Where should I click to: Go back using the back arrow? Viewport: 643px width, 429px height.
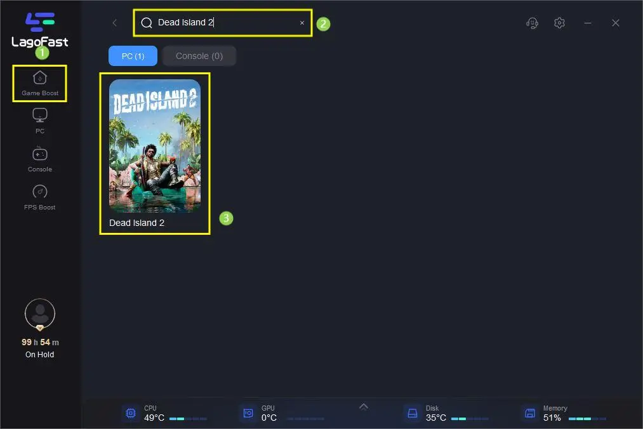pos(115,23)
